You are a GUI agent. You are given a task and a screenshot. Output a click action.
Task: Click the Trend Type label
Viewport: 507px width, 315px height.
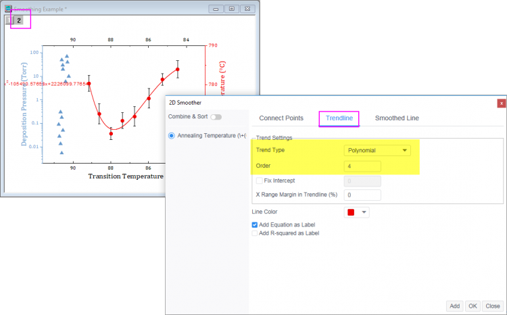tap(270, 150)
